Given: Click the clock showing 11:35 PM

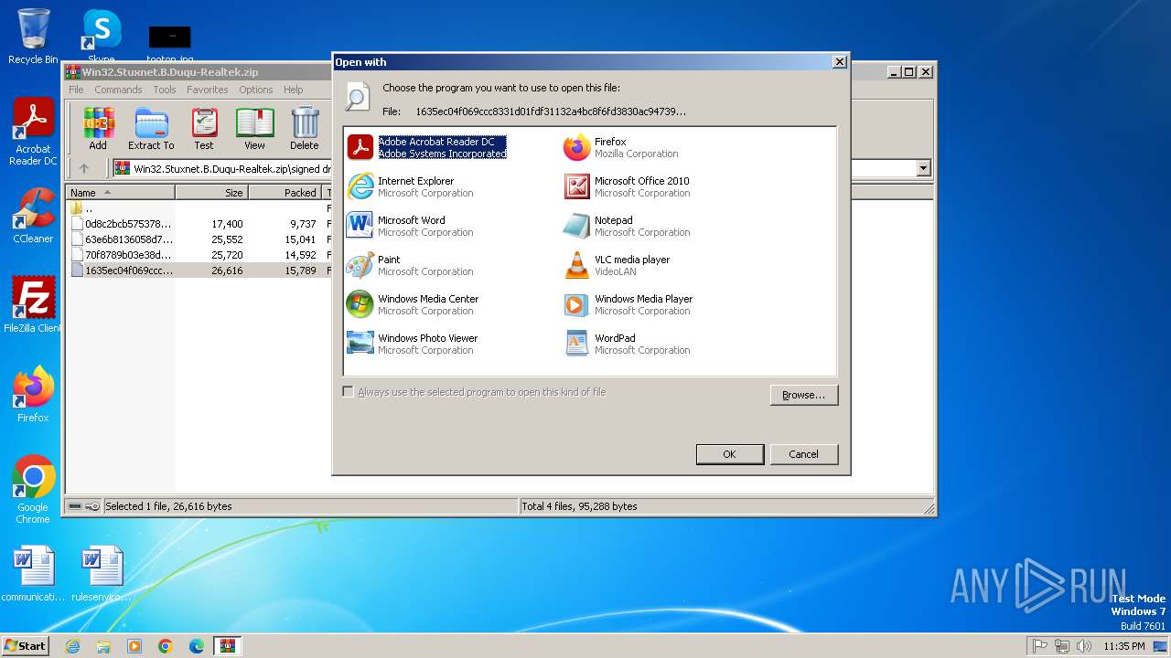Looking at the screenshot, I should pos(1123,646).
